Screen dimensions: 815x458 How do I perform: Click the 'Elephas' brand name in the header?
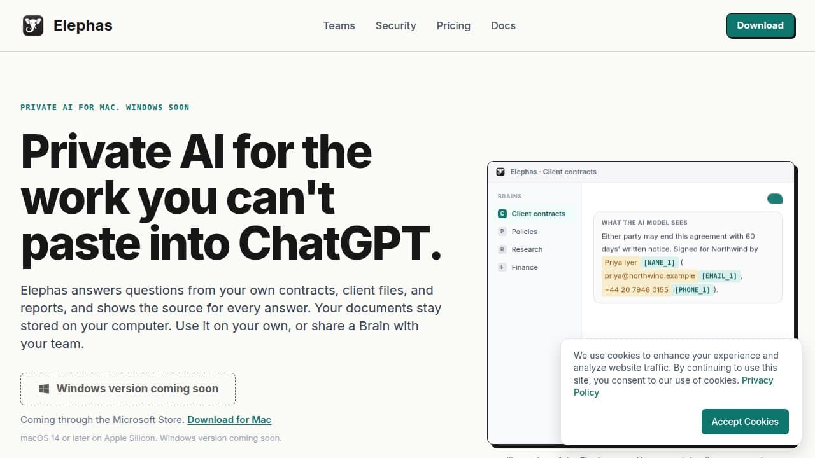tap(83, 25)
